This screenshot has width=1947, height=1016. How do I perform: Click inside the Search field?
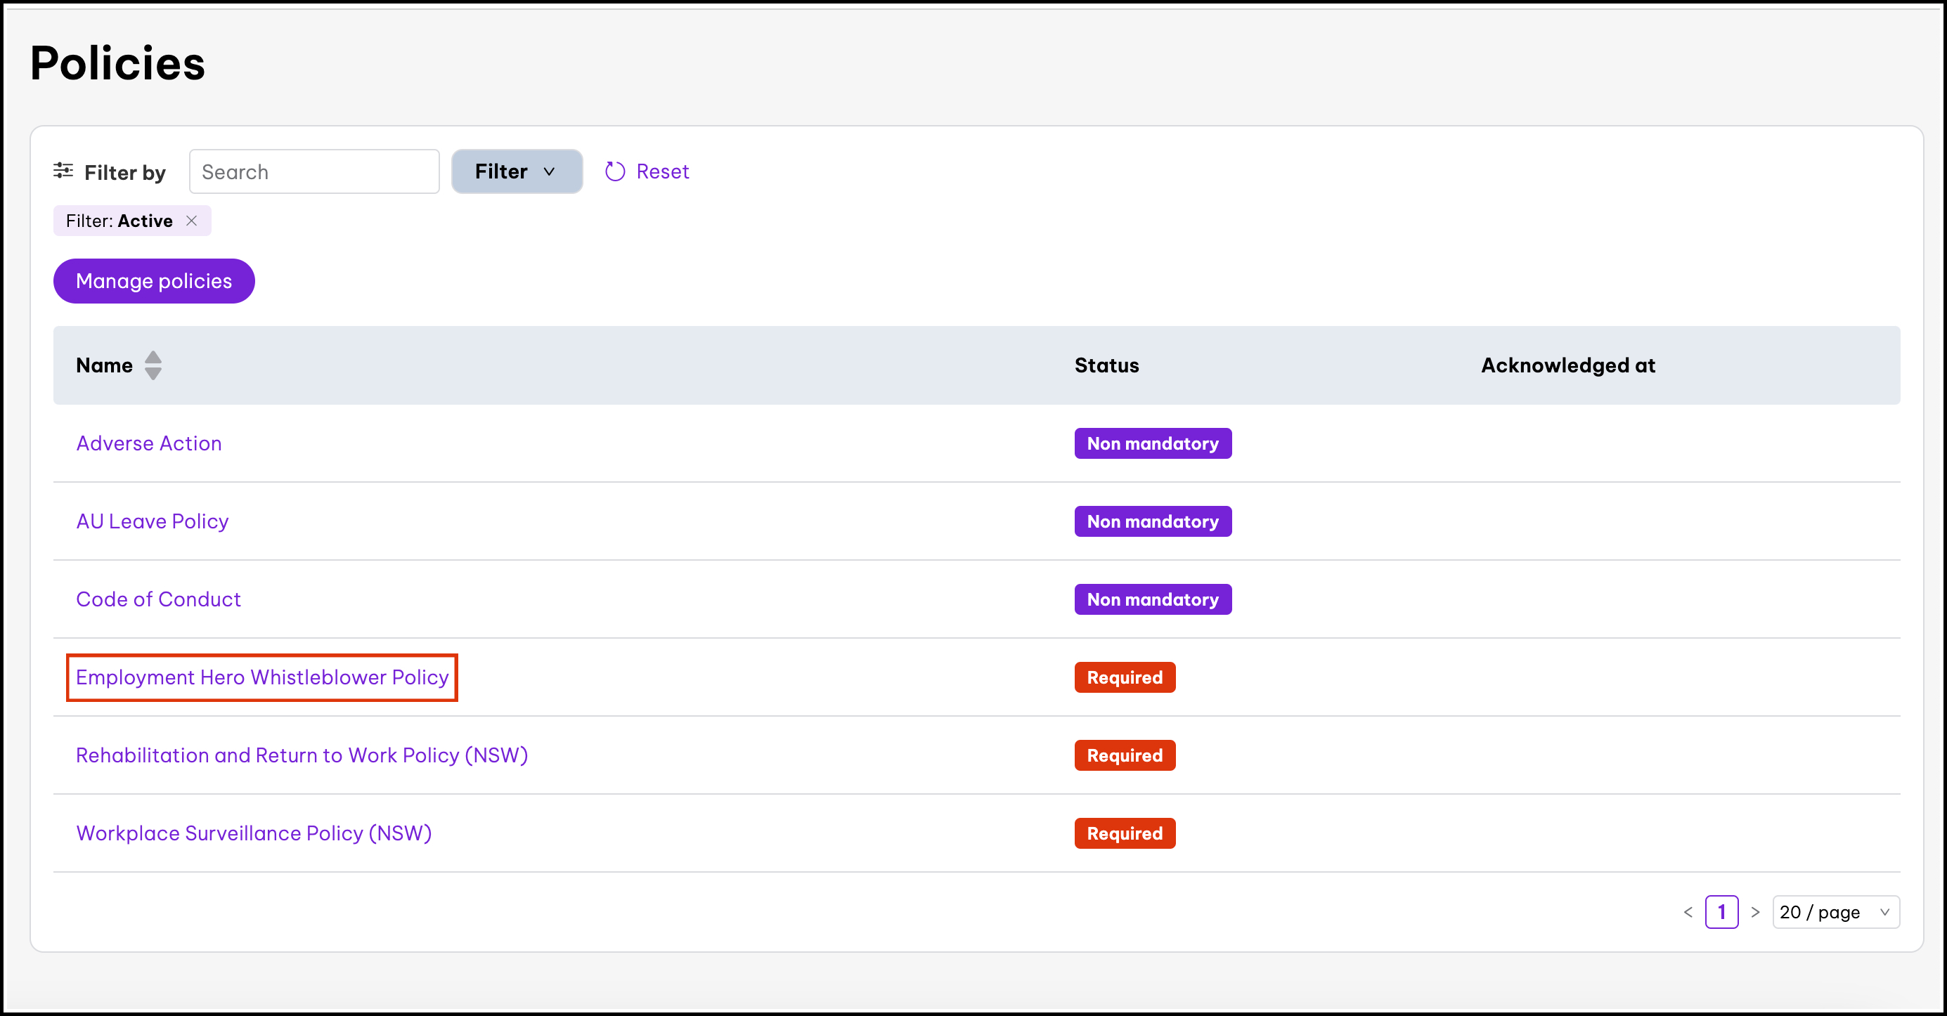point(313,172)
